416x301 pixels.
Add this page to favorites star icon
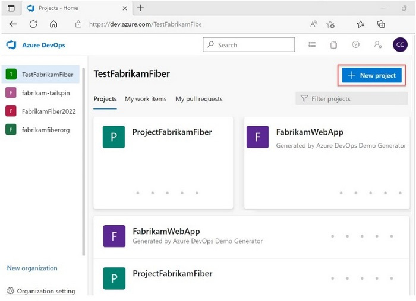pyautogui.click(x=330, y=24)
